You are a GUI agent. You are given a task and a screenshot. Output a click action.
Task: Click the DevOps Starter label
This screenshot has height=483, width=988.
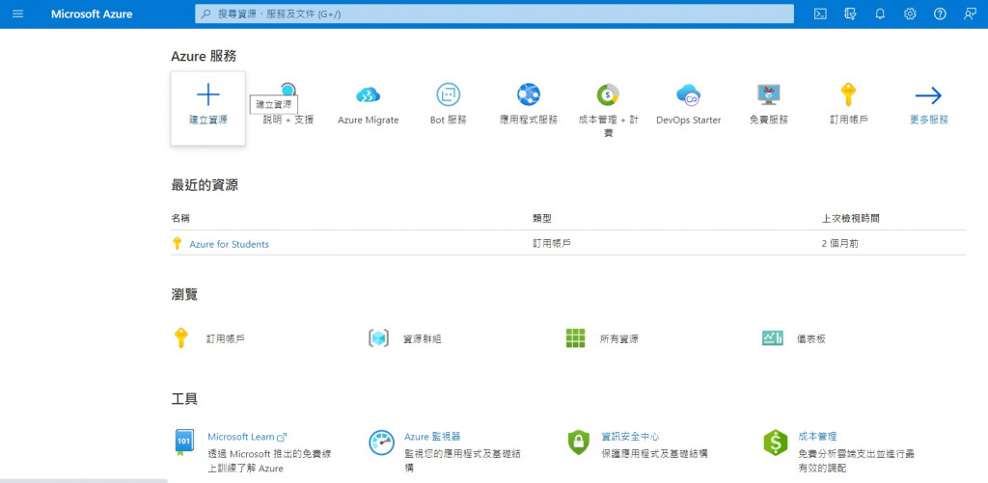tap(688, 120)
